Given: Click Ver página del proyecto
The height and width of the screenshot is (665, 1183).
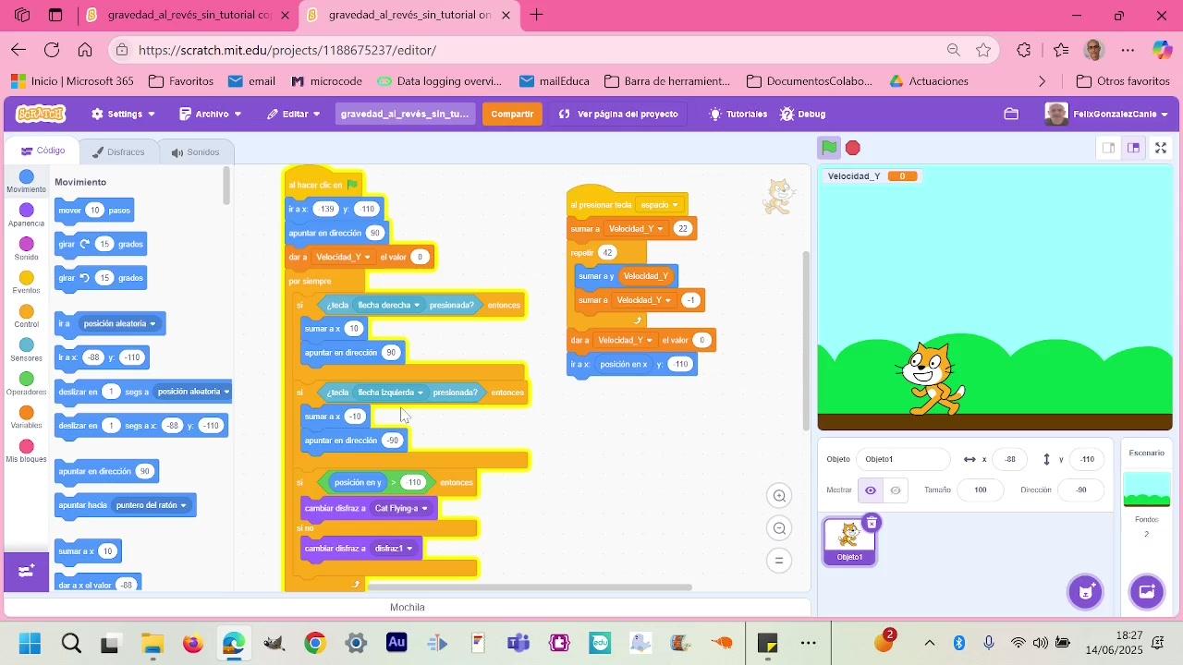Looking at the screenshot, I should coord(618,114).
